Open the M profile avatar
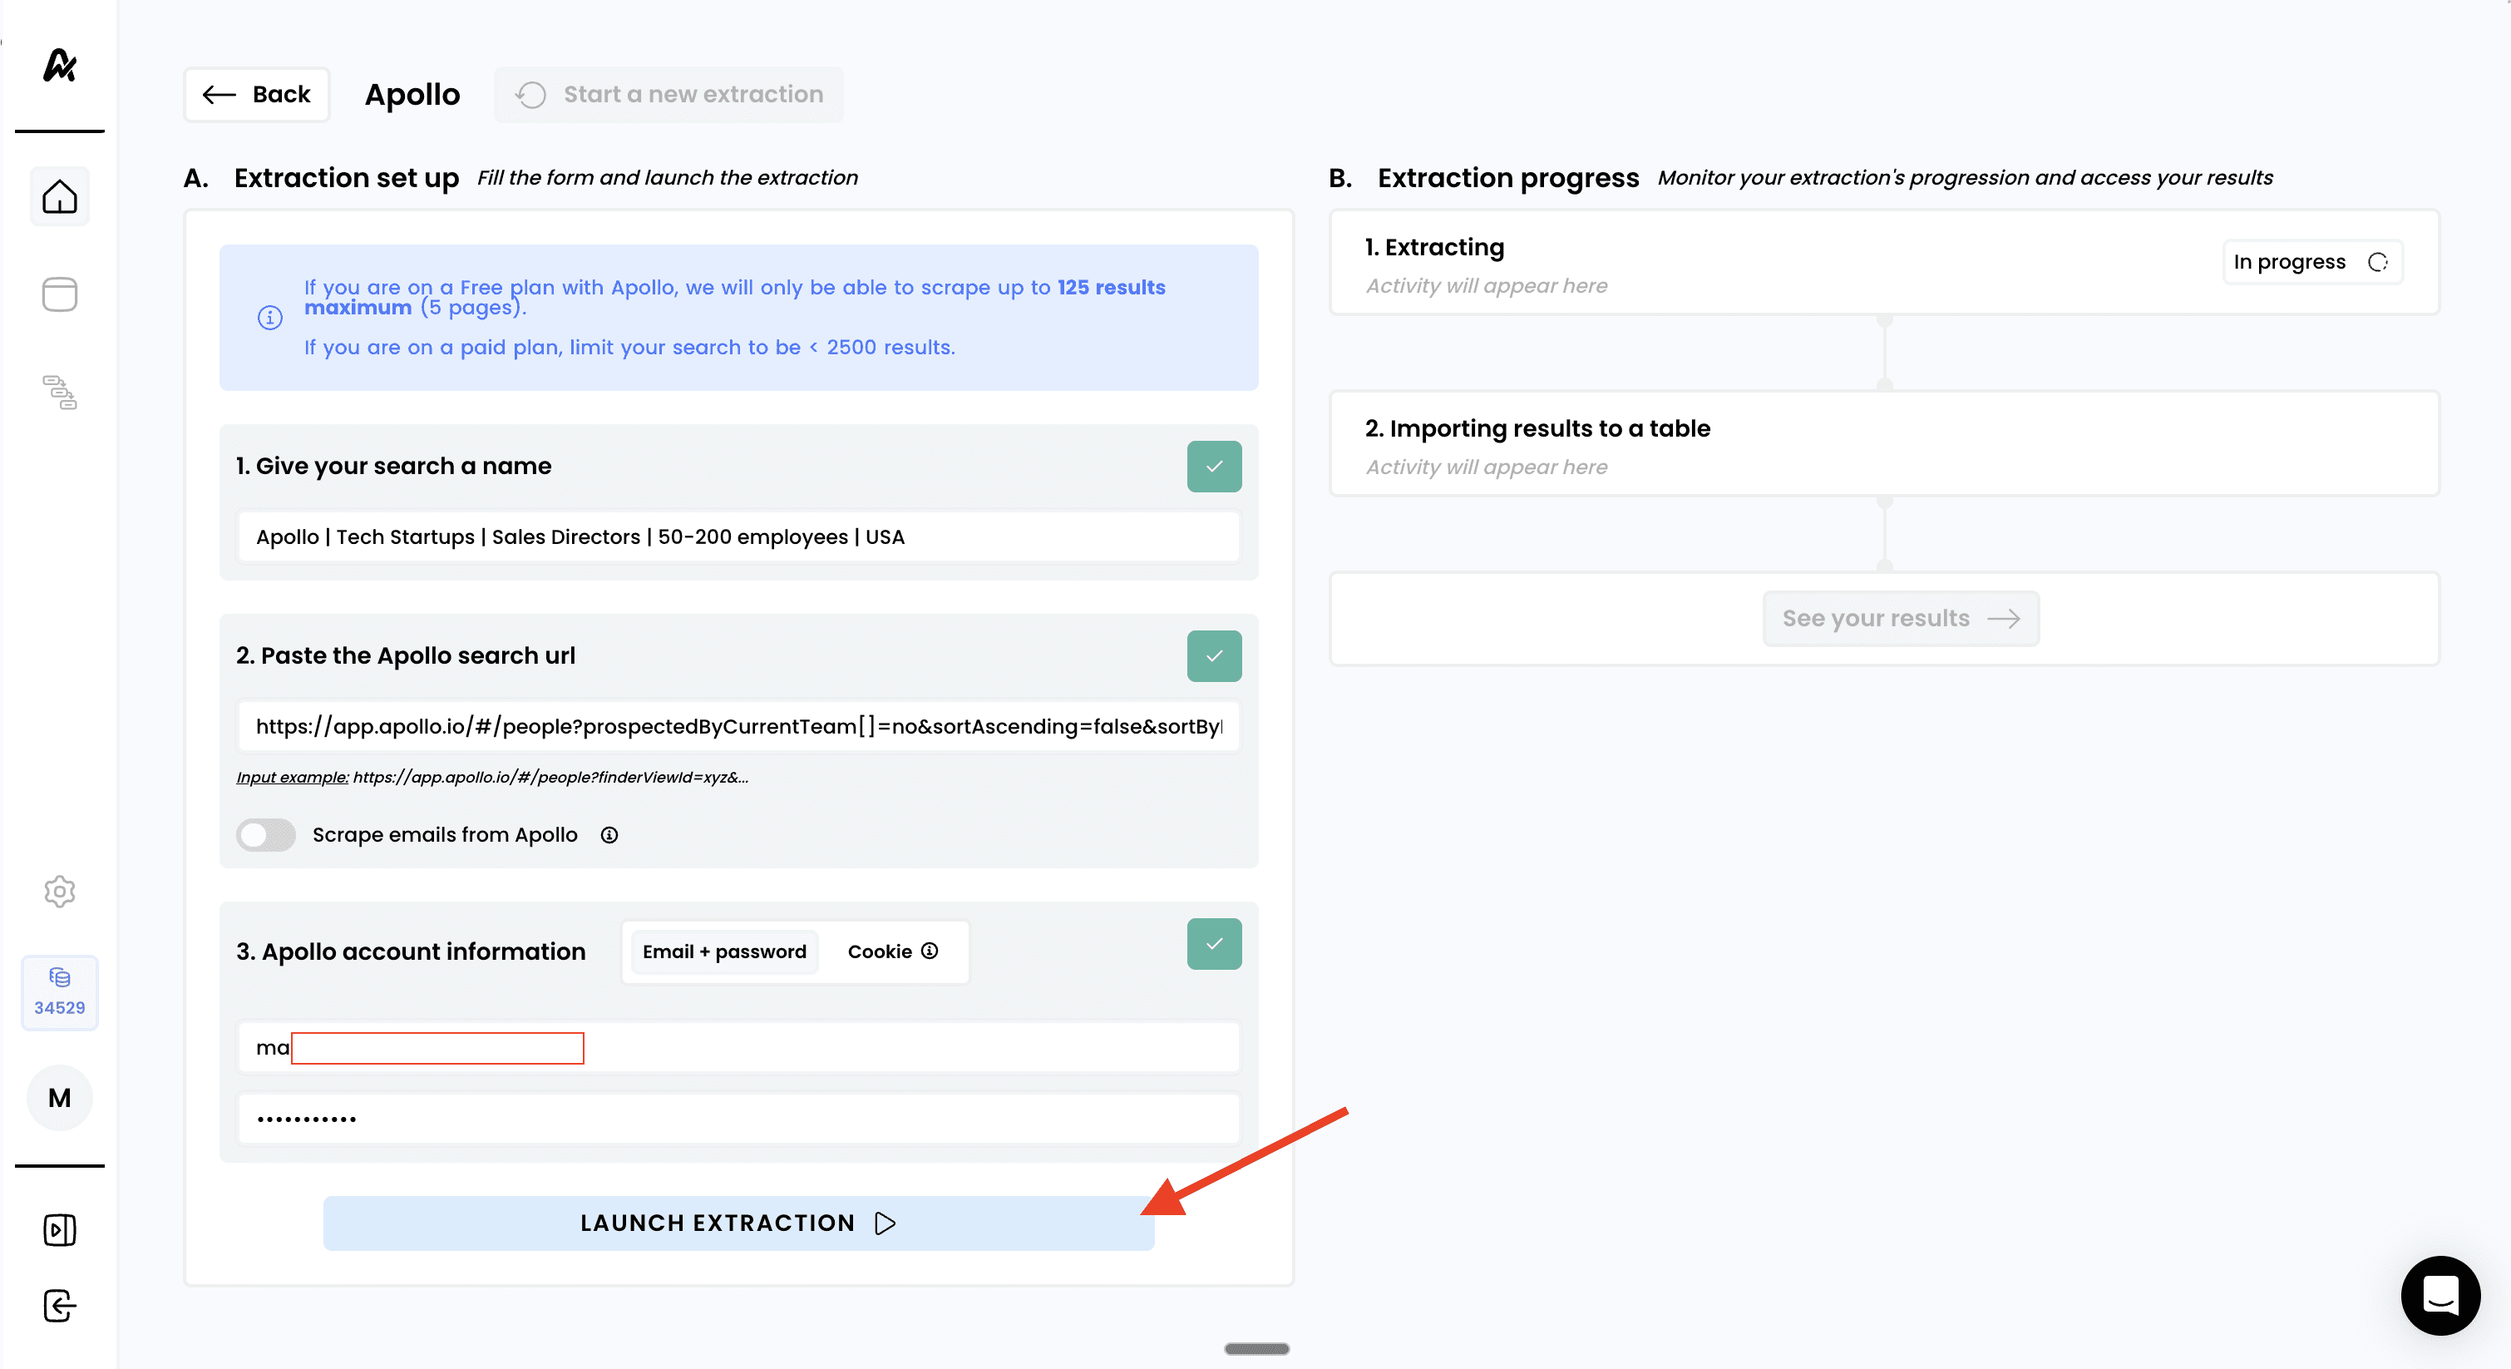The width and height of the screenshot is (2511, 1369). point(60,1098)
